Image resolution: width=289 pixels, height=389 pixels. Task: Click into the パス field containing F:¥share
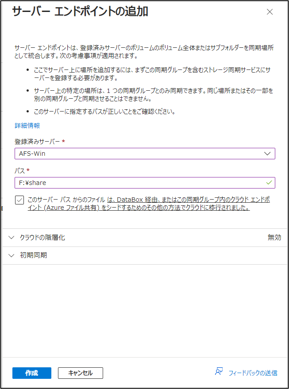coord(145,183)
